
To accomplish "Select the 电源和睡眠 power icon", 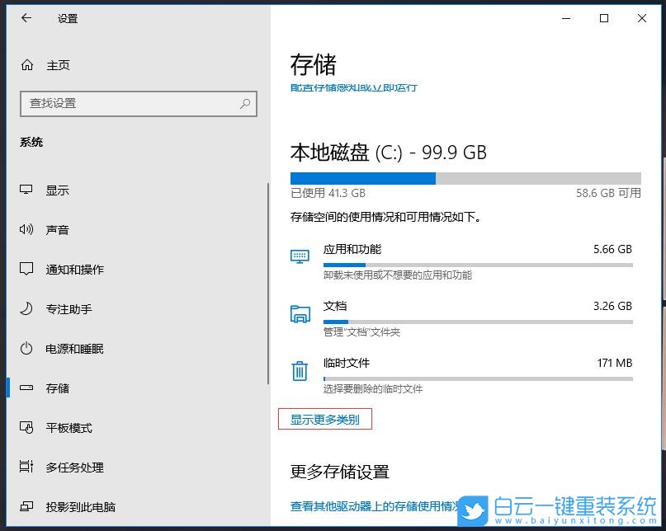I will click(x=25, y=348).
